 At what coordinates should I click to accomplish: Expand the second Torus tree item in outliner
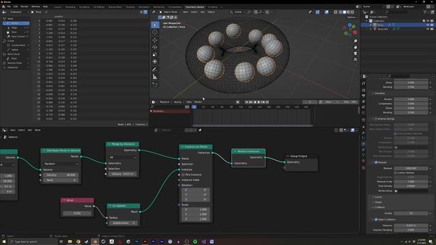coord(371,29)
